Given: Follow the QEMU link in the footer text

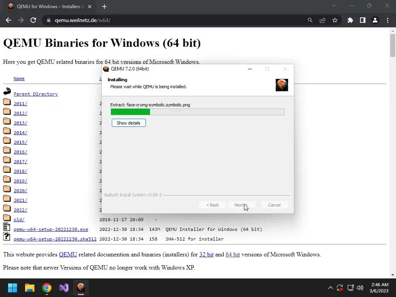Looking at the screenshot, I should click(x=68, y=254).
